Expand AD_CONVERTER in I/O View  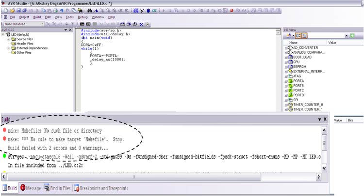[x=286, y=48]
